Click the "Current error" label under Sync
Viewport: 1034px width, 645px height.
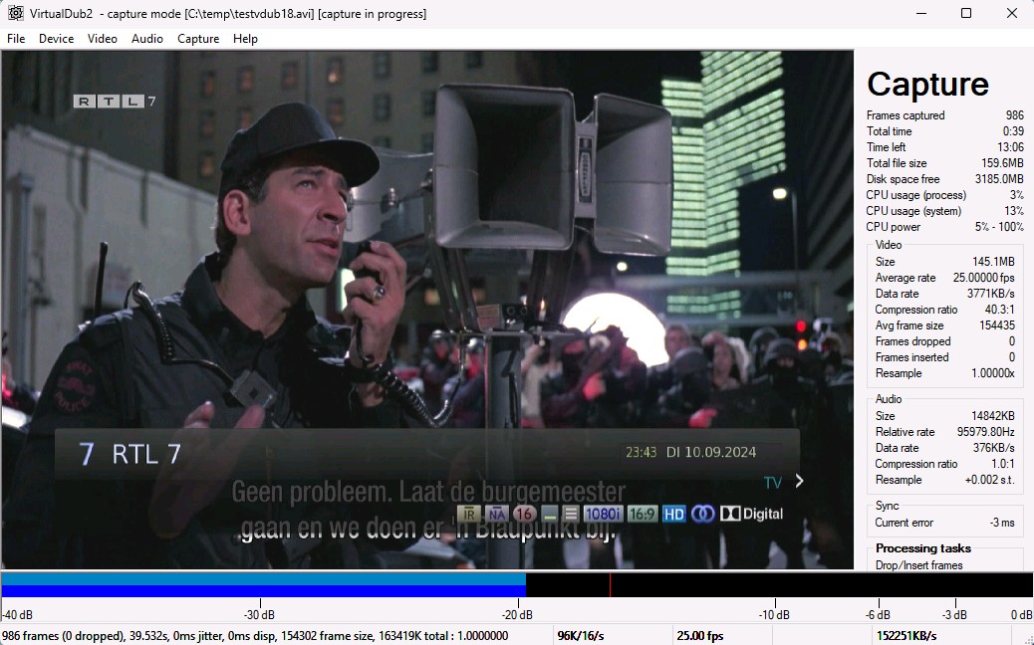905,523
